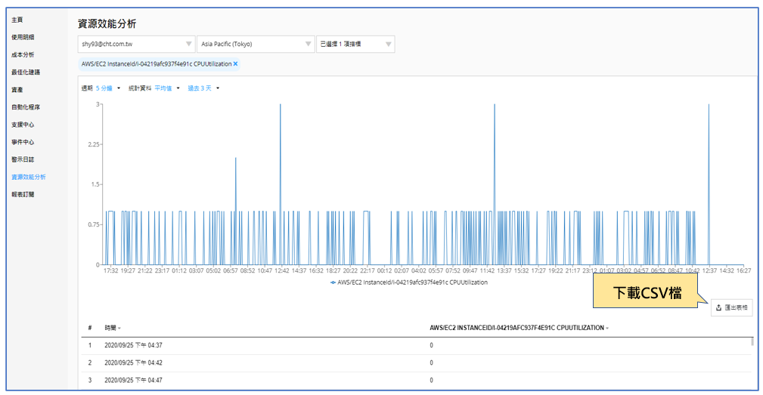Navigate to 成本分析 in the sidebar
Screen dimensions: 763x395
coord(23,54)
